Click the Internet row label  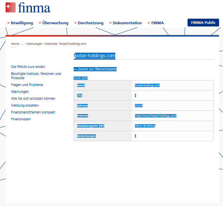(x=83, y=116)
